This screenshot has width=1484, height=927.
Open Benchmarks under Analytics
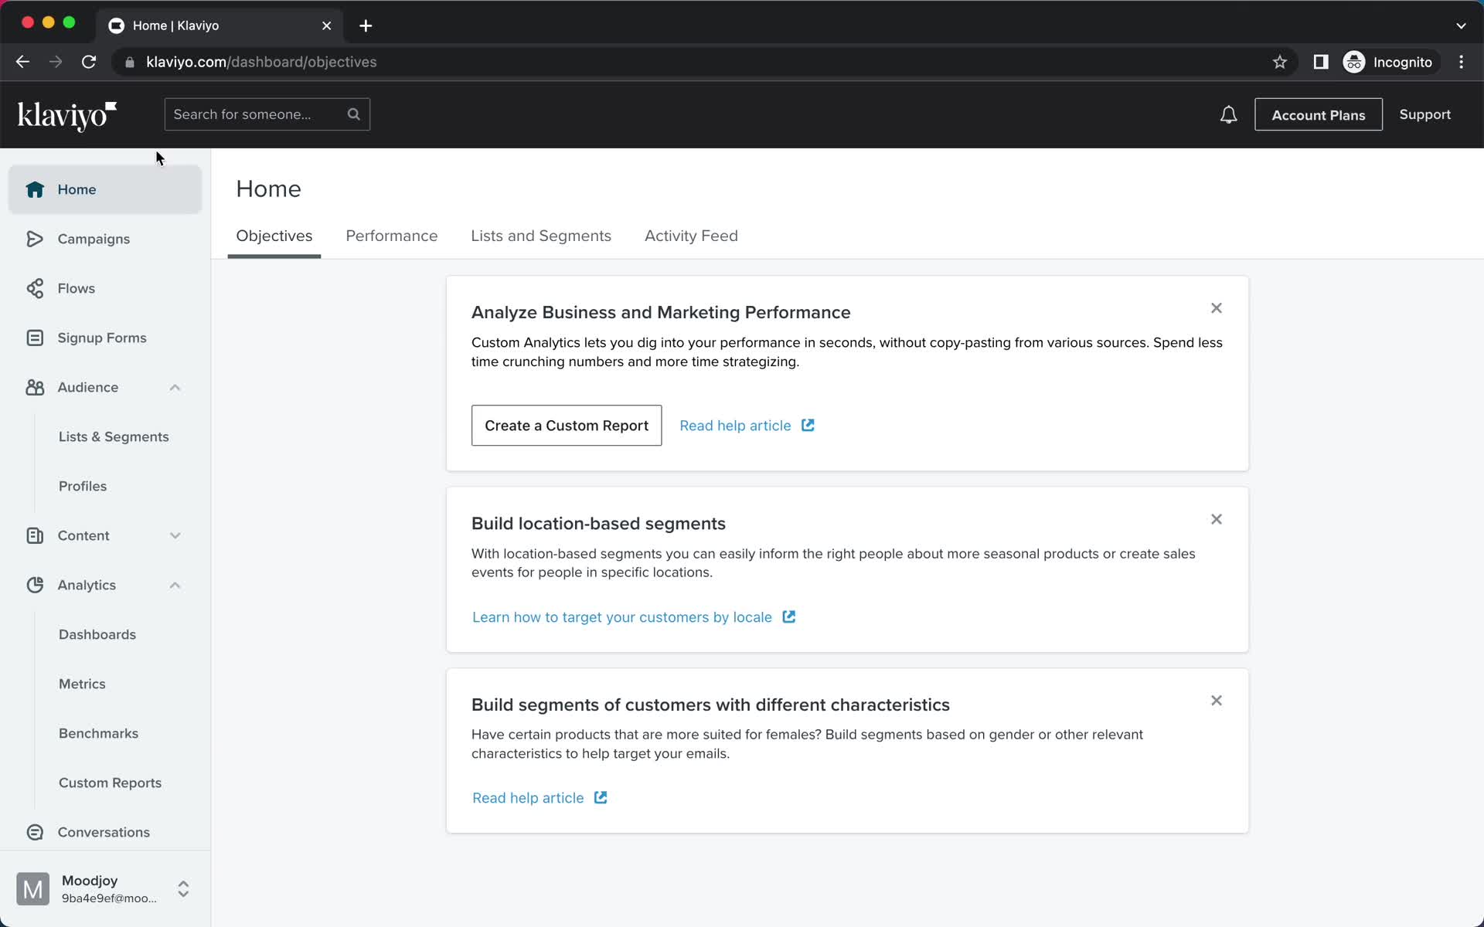(x=99, y=733)
